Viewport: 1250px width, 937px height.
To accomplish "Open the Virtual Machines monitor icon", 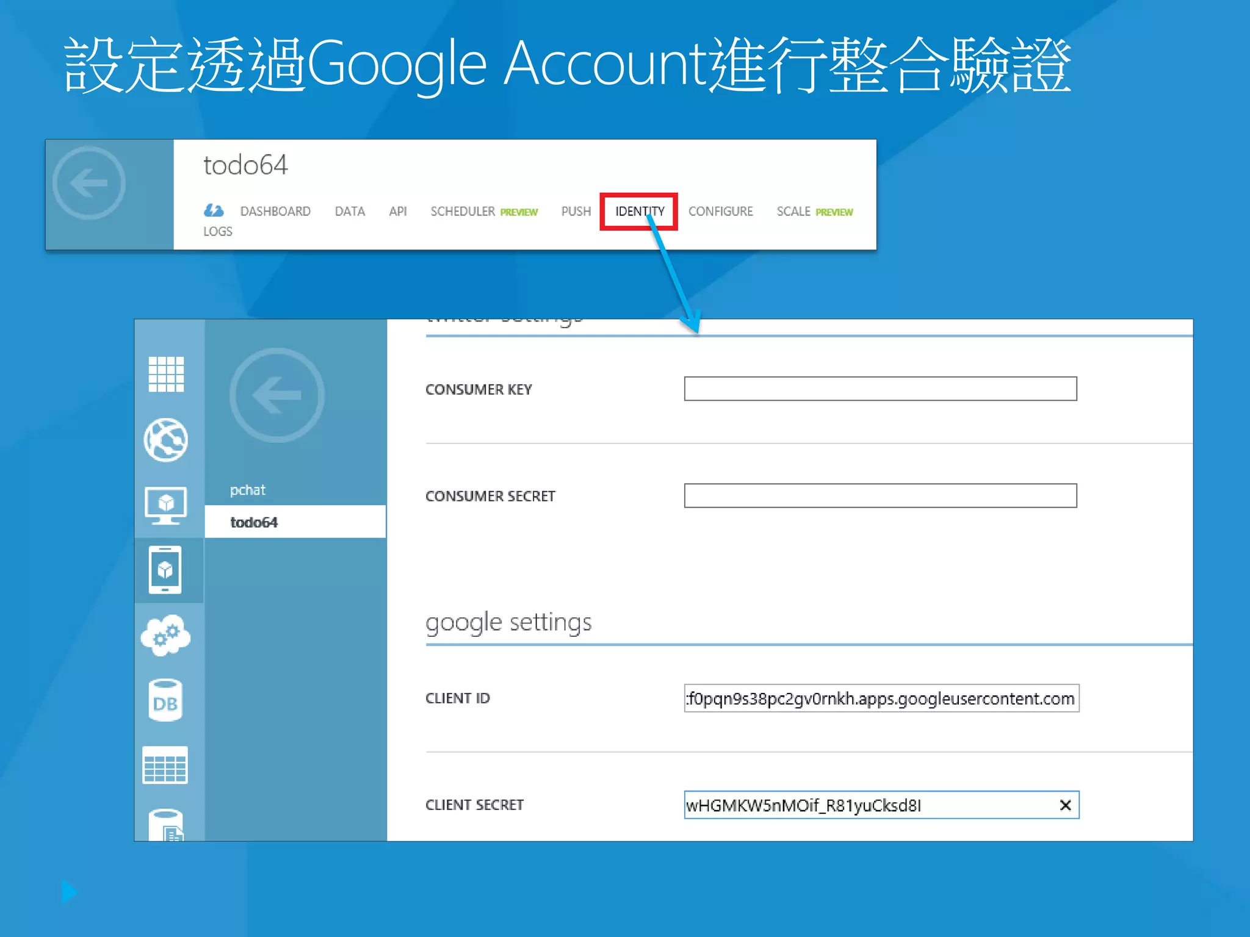I will (165, 506).
